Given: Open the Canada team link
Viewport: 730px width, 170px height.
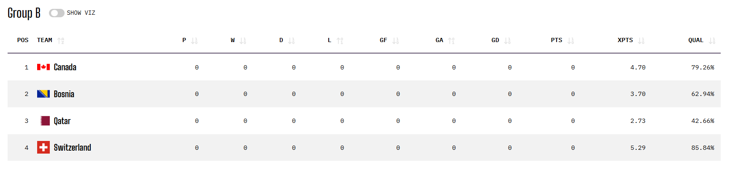Looking at the screenshot, I should (x=65, y=67).
